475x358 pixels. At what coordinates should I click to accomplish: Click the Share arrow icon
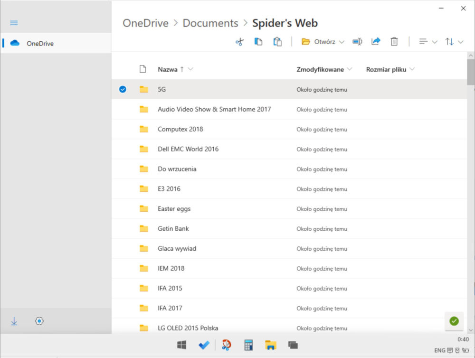pyautogui.click(x=376, y=41)
